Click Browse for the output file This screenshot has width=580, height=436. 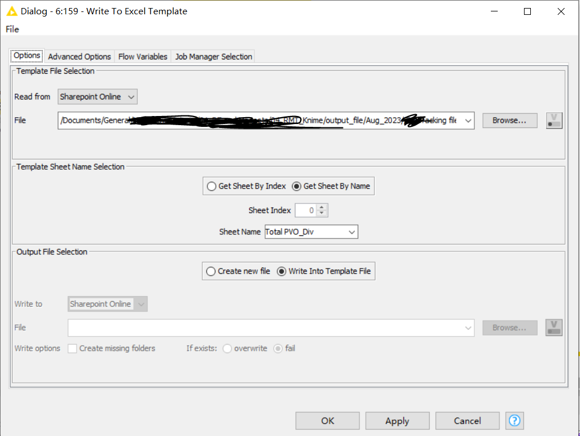(510, 327)
